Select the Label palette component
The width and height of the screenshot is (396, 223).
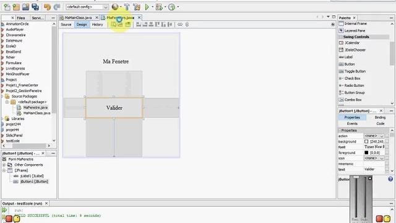[348, 57]
